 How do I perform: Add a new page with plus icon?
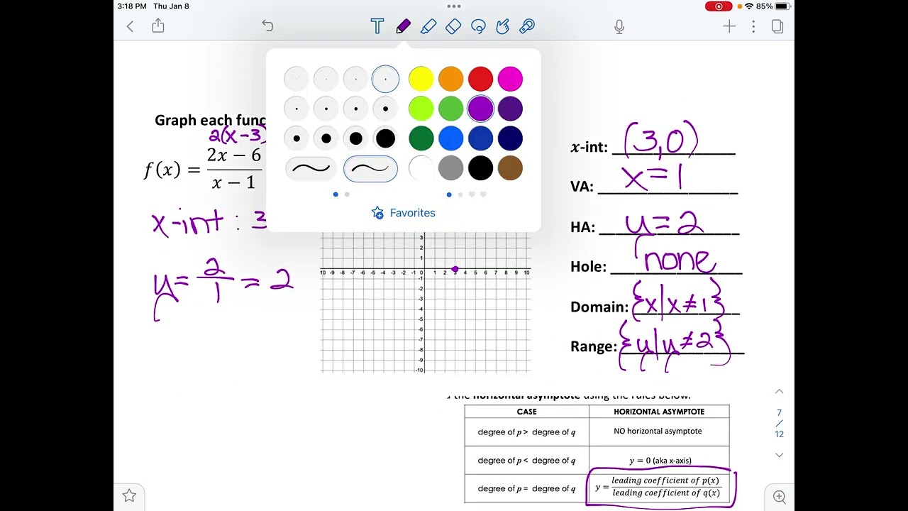pos(729,26)
